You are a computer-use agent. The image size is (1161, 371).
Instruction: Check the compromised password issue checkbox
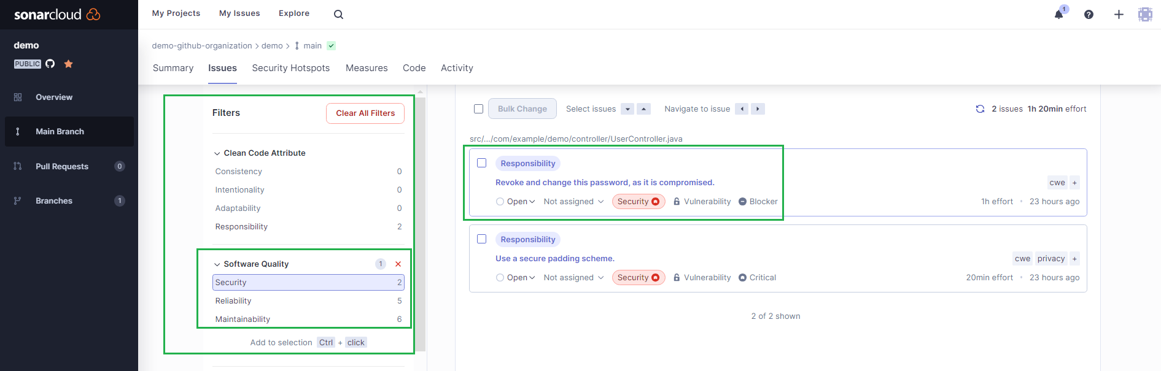pos(481,163)
